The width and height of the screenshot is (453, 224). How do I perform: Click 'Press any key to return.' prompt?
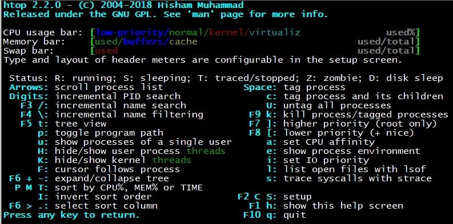click(71, 215)
